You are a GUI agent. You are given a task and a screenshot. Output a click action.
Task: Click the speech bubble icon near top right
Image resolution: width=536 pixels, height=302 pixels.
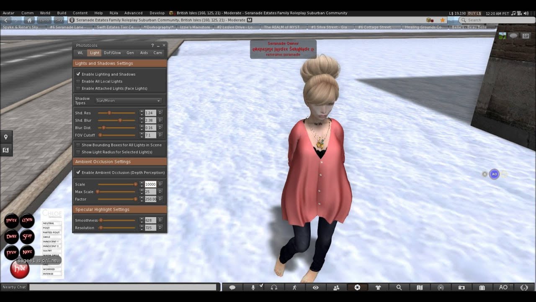pyautogui.click(x=513, y=36)
